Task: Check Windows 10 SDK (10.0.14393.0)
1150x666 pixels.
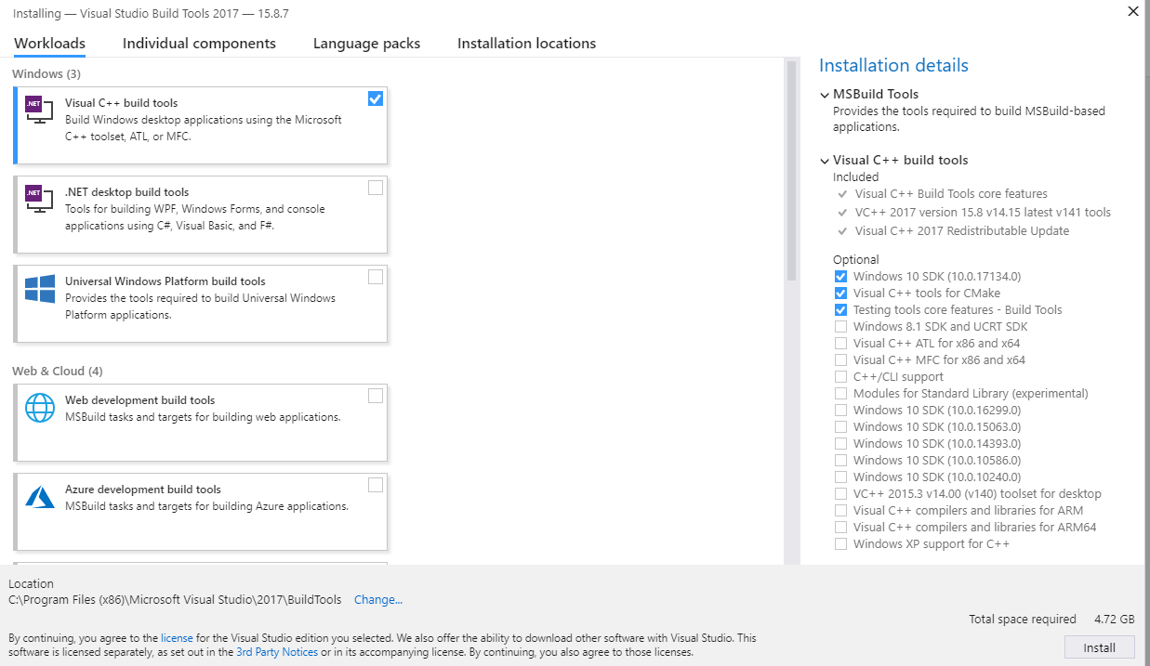Action: tap(841, 444)
